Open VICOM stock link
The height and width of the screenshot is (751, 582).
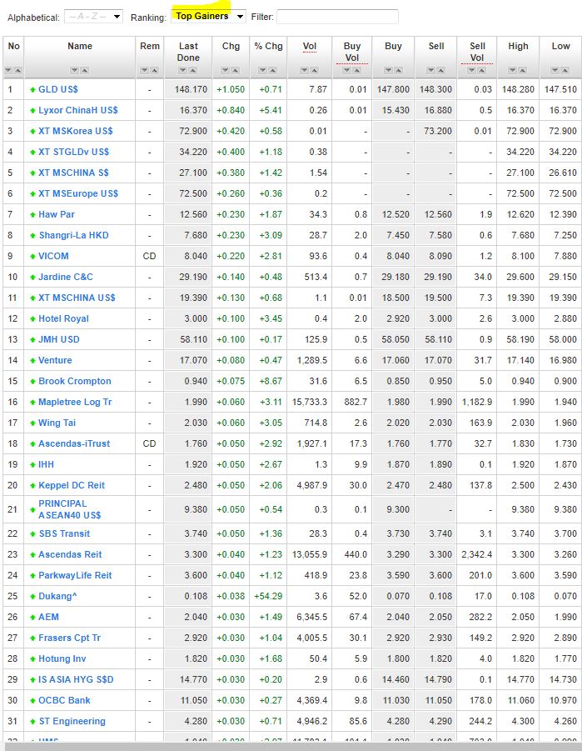tap(53, 256)
